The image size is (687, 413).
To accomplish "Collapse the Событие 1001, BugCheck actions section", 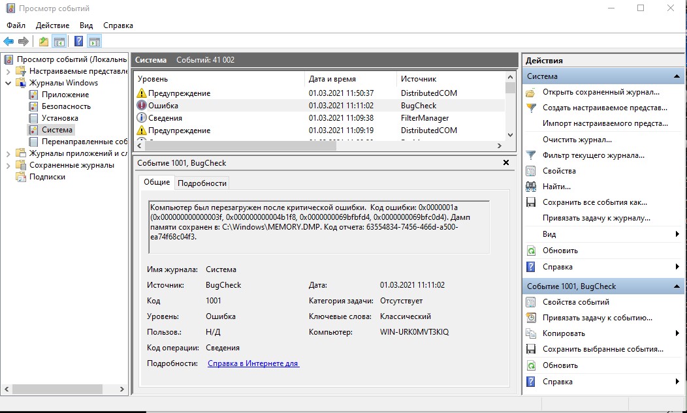I will pos(677,286).
